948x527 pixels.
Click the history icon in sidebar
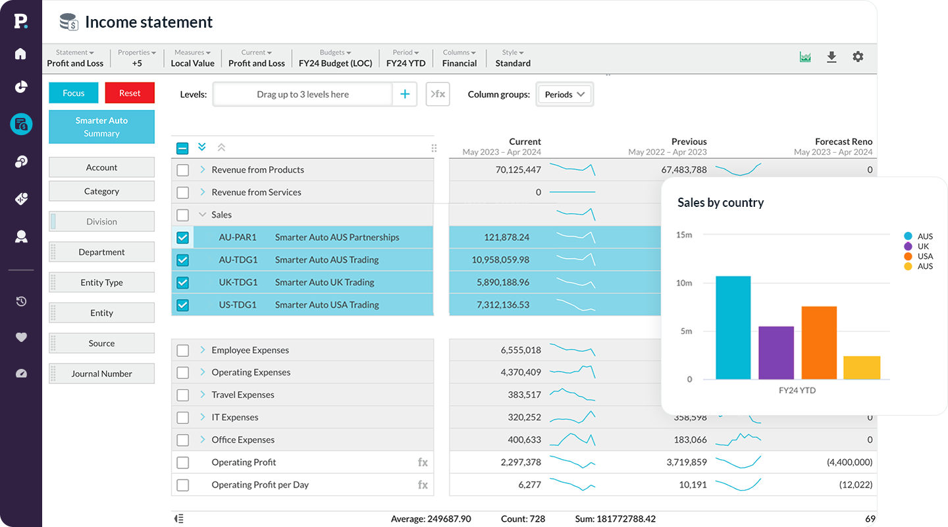click(21, 302)
